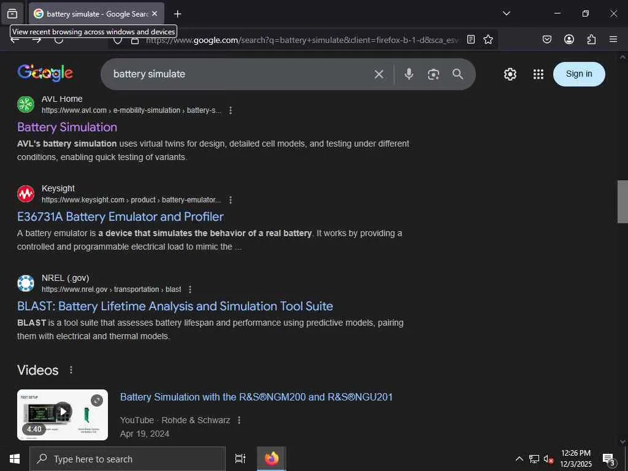This screenshot has height=471, width=628.
Task: Click the Keysight site name
Action: pyautogui.click(x=58, y=188)
